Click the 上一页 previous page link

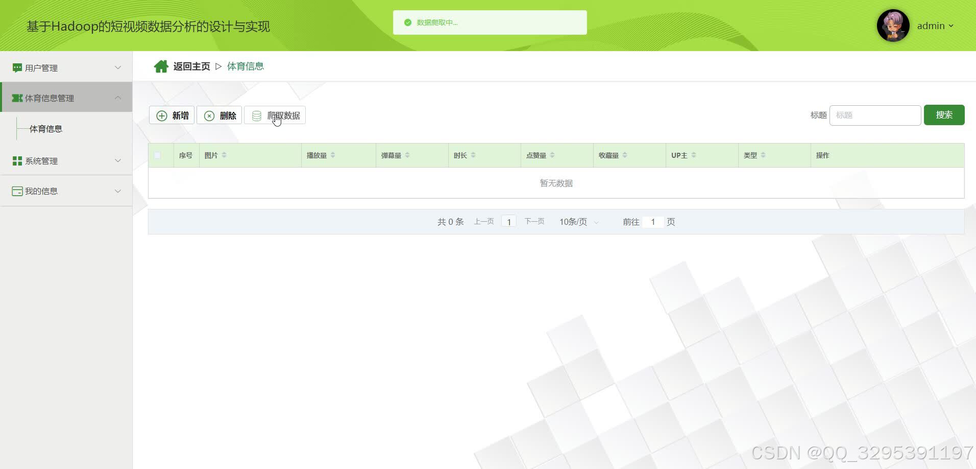(484, 221)
